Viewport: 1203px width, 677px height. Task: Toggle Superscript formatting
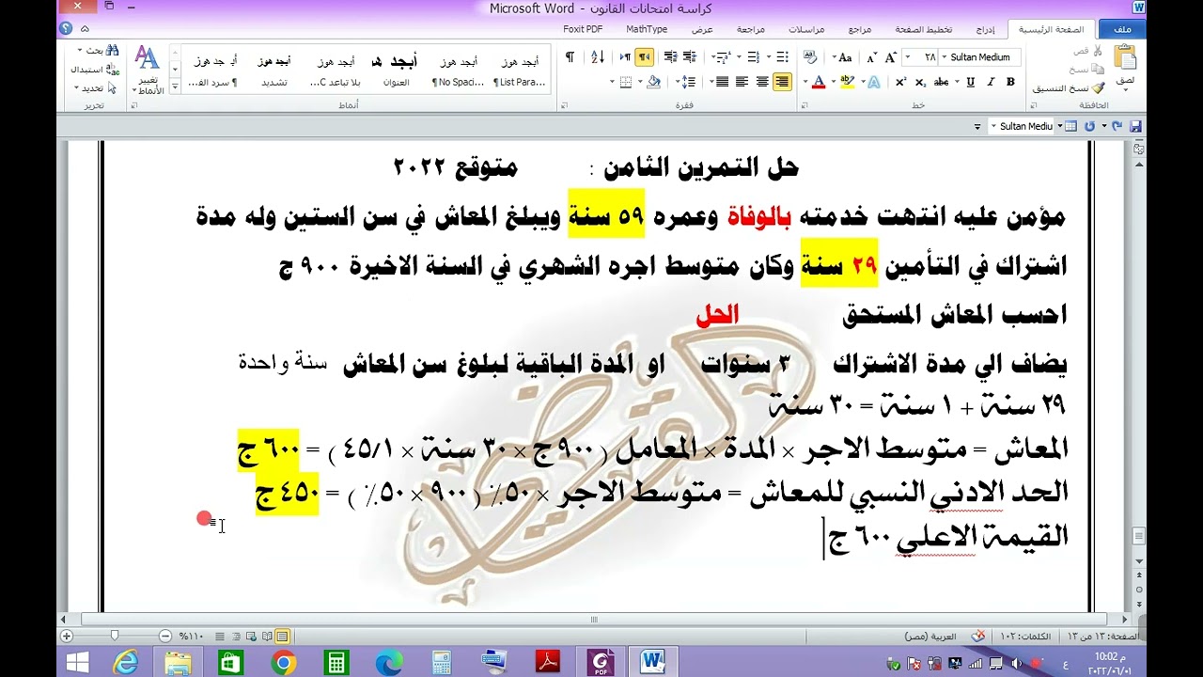coord(901,82)
